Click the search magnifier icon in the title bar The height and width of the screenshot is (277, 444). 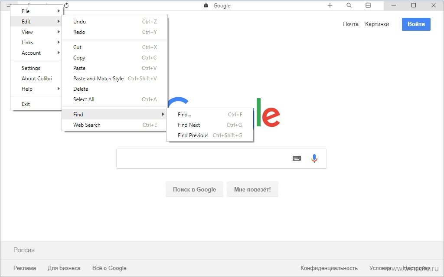point(349,5)
